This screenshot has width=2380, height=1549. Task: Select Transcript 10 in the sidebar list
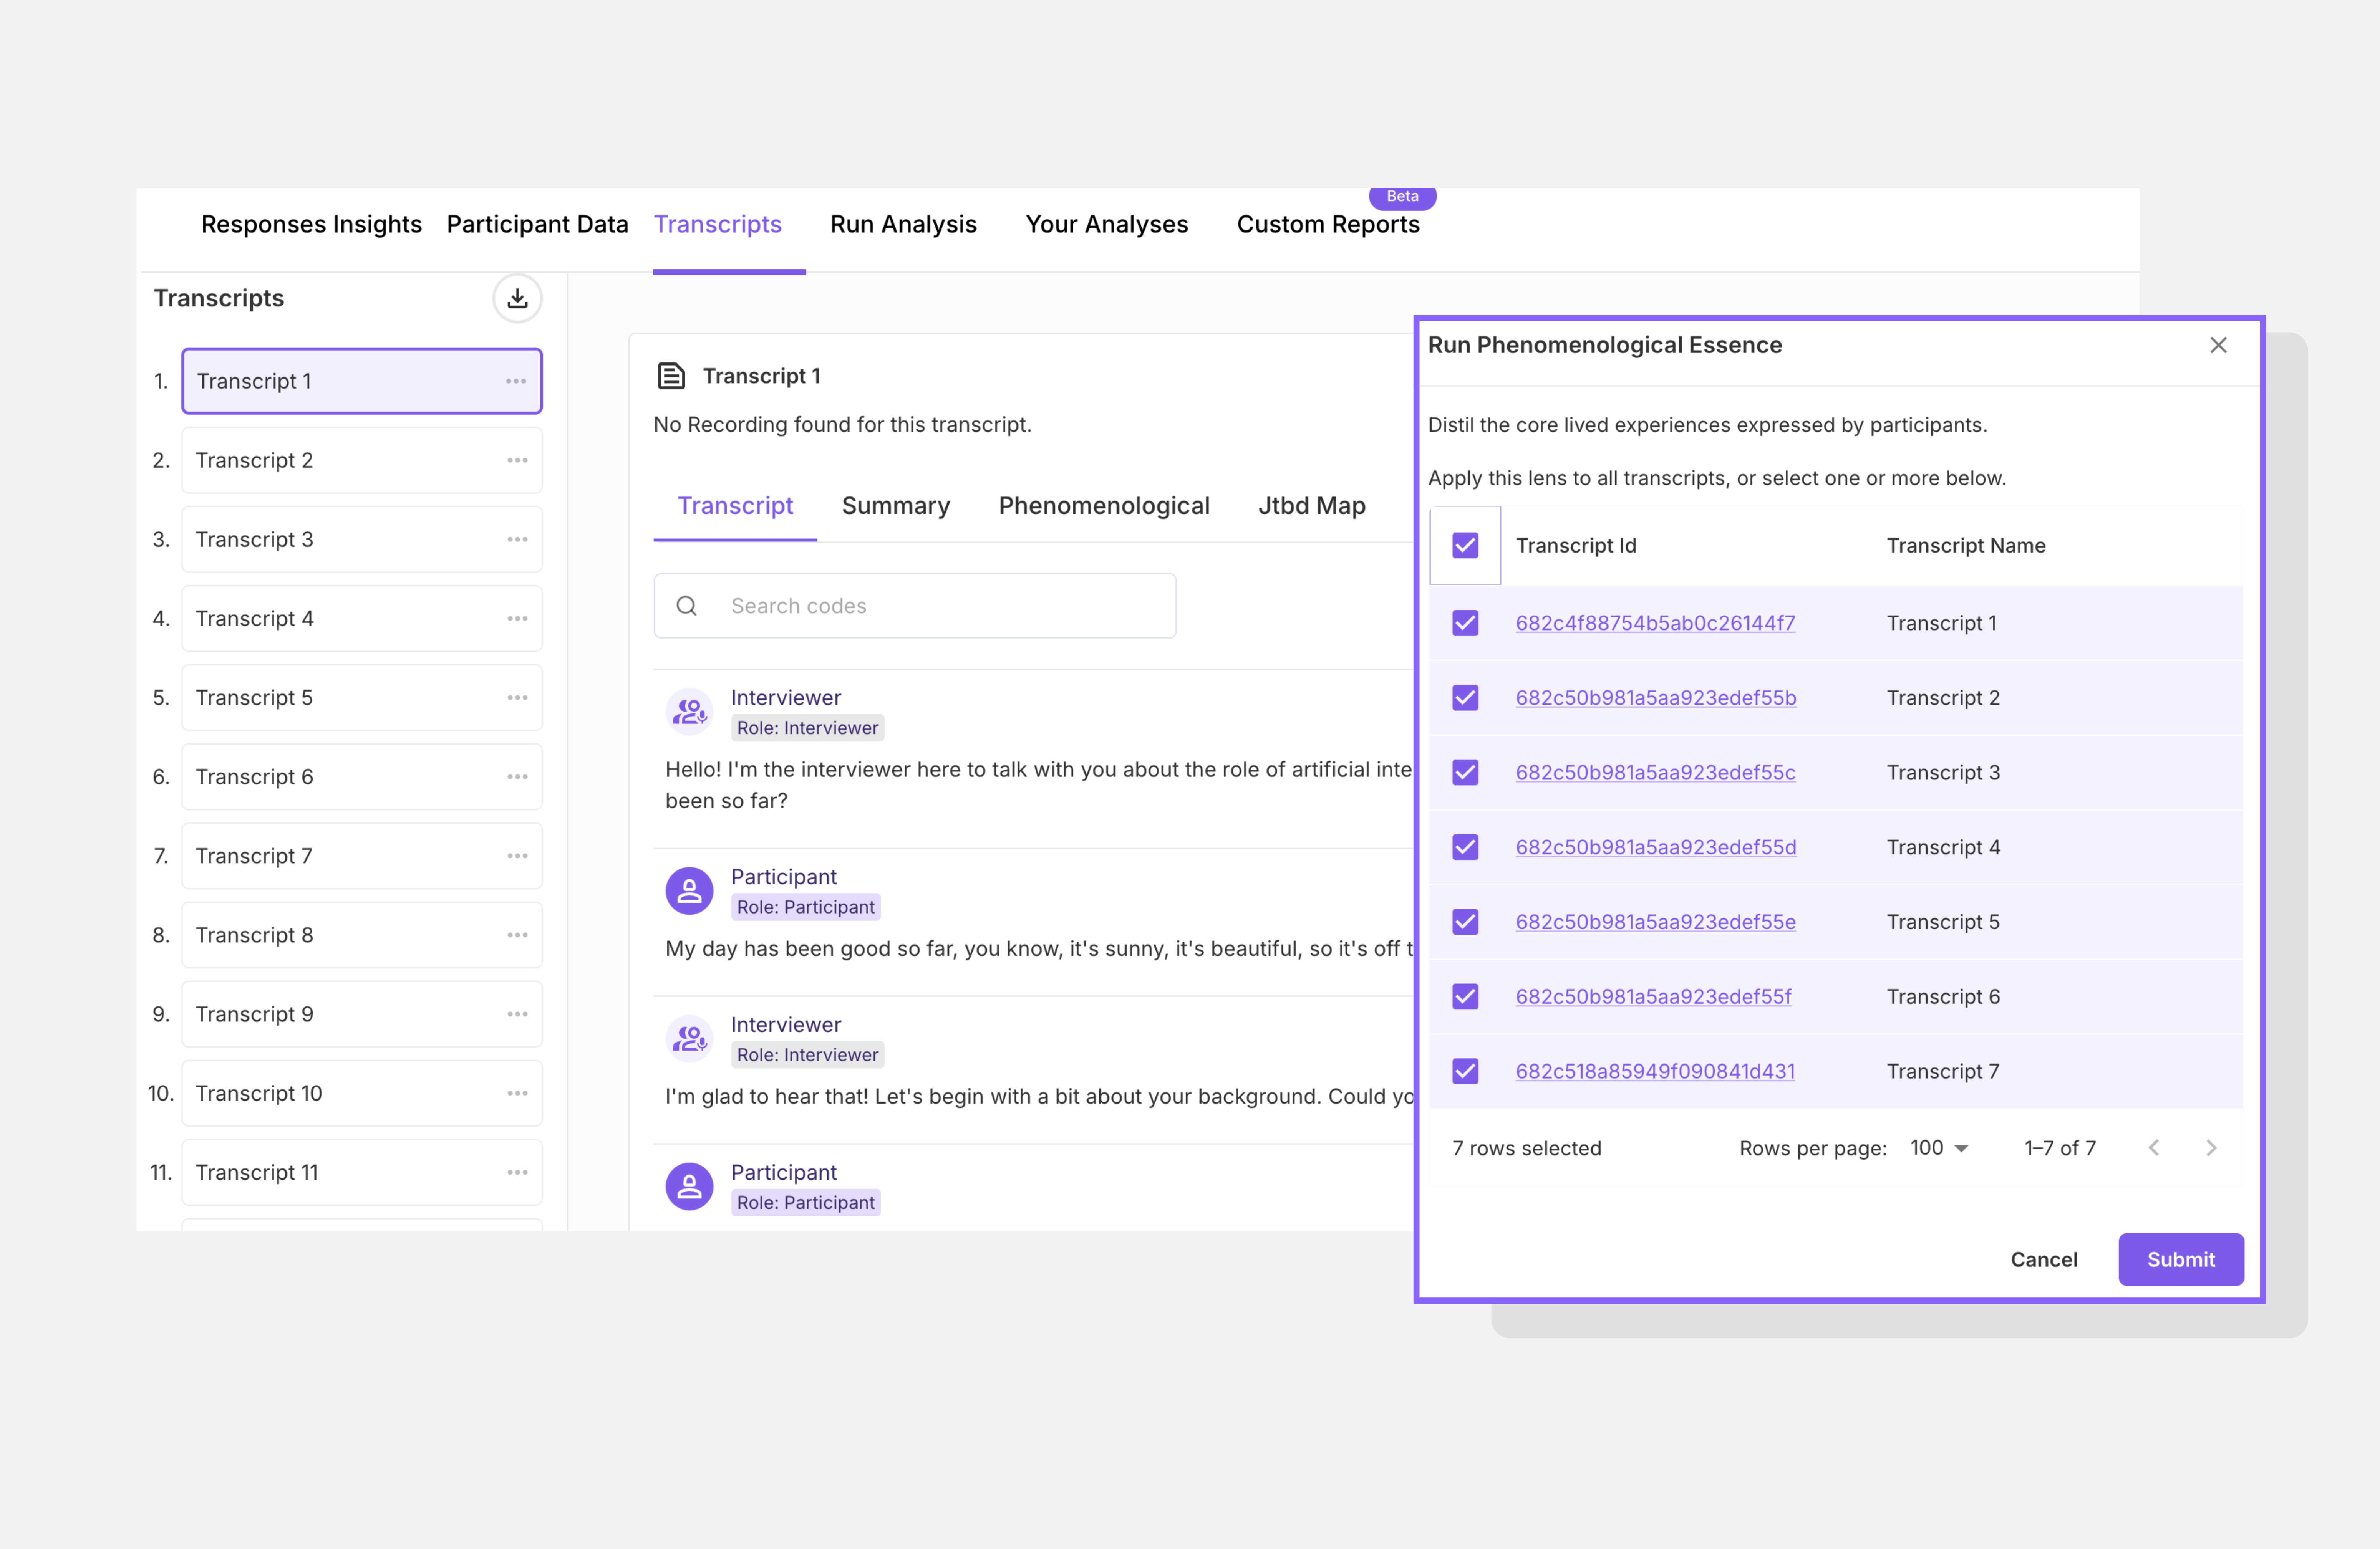pyautogui.click(x=362, y=1092)
